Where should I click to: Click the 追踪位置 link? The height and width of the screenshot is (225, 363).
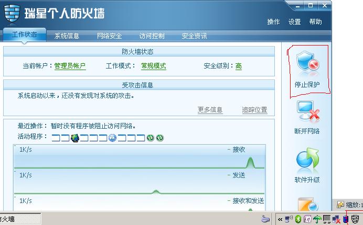pyautogui.click(x=254, y=110)
